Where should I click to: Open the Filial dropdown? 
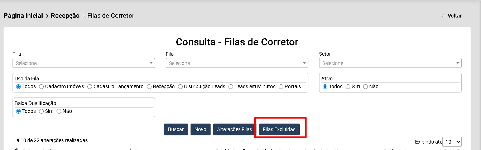[x=84, y=63]
